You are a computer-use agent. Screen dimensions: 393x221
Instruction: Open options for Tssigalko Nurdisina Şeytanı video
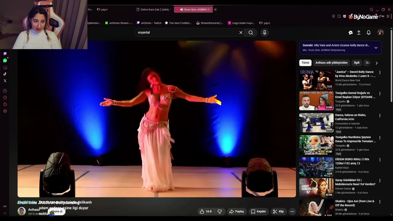coord(380,138)
